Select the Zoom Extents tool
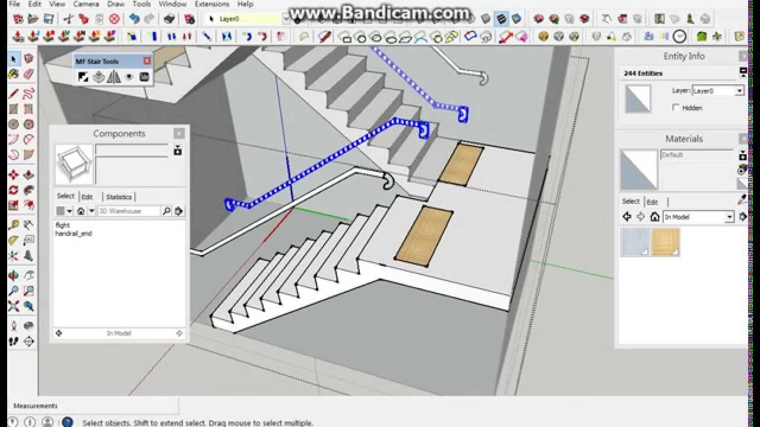Image resolution: width=760 pixels, height=427 pixels. pos(13,306)
